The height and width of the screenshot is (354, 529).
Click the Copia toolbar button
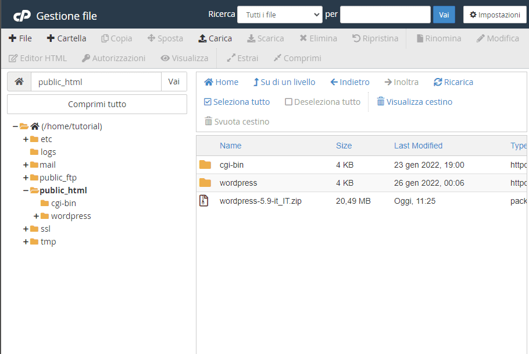pos(117,38)
